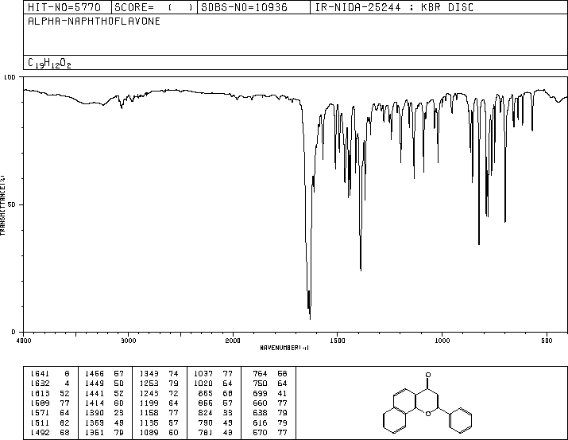Select the 699 entry in peak table
This screenshot has width=568, height=440.
(x=270, y=393)
